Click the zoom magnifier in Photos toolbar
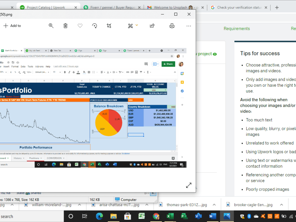This screenshot has width=296, height=222. (51, 26)
